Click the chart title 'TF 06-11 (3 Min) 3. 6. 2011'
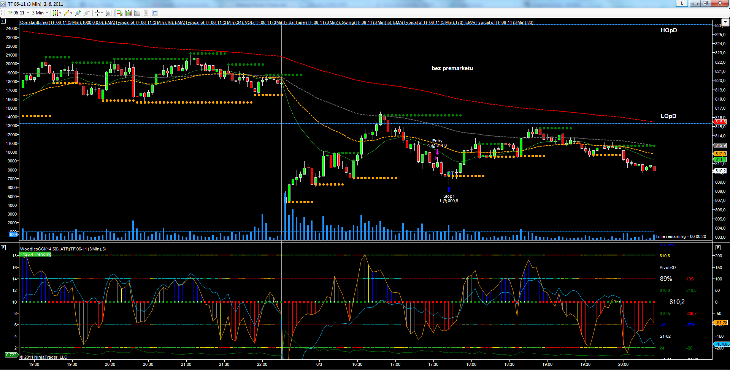Image resolution: width=730 pixels, height=370 pixels. 35,4
